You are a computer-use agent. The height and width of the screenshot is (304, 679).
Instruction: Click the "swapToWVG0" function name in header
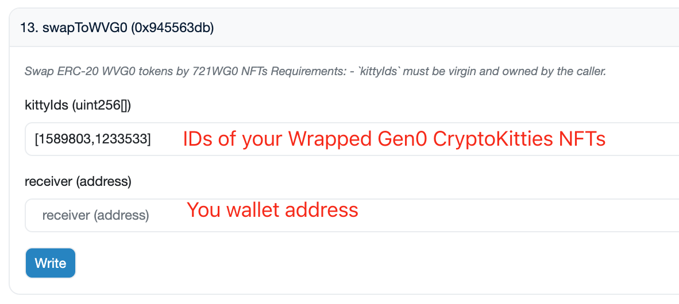pyautogui.click(x=84, y=28)
